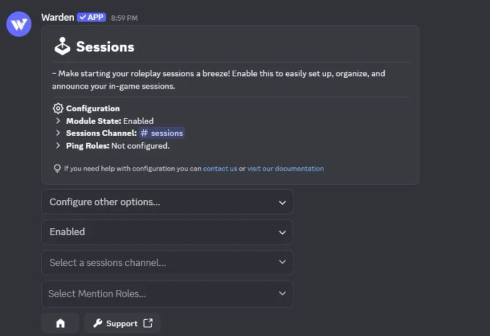
Task: Open the Select a sessions channel dropdown
Action: (167, 263)
